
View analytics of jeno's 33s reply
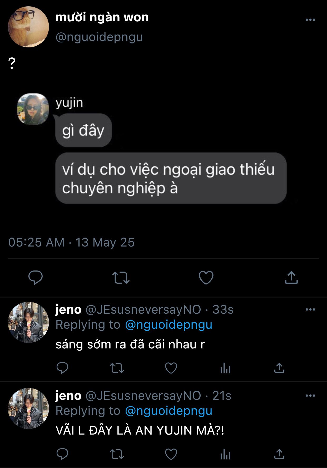pos(225,368)
